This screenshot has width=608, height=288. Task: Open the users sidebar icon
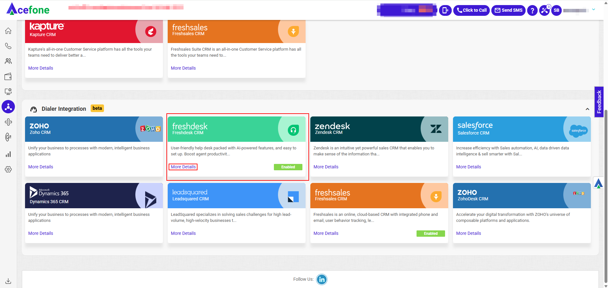(x=8, y=61)
